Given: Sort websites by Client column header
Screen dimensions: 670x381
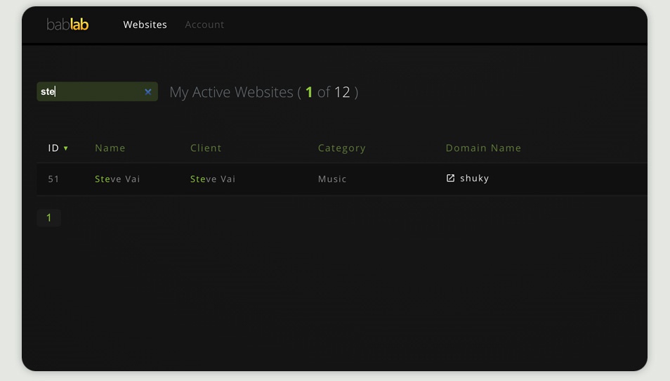Looking at the screenshot, I should (x=206, y=148).
